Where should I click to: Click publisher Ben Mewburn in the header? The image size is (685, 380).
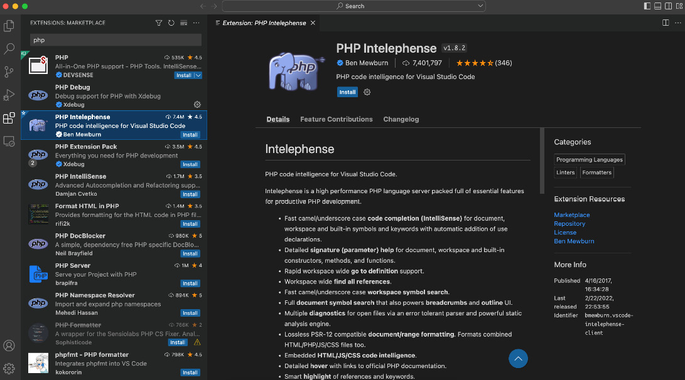(367, 63)
